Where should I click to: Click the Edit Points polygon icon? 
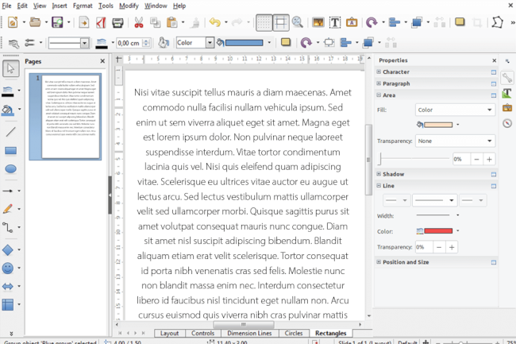tap(497, 22)
